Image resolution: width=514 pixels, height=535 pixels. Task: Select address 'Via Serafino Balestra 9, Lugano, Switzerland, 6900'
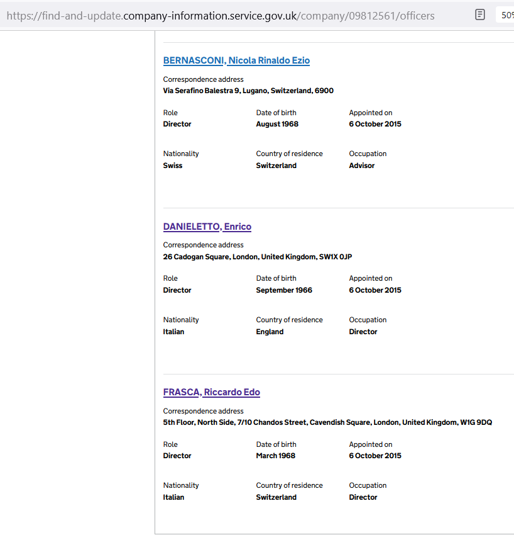248,91
